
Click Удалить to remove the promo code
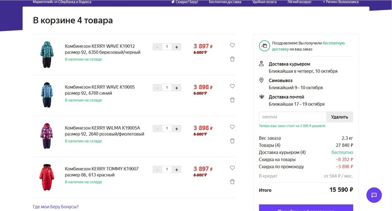[340, 117]
